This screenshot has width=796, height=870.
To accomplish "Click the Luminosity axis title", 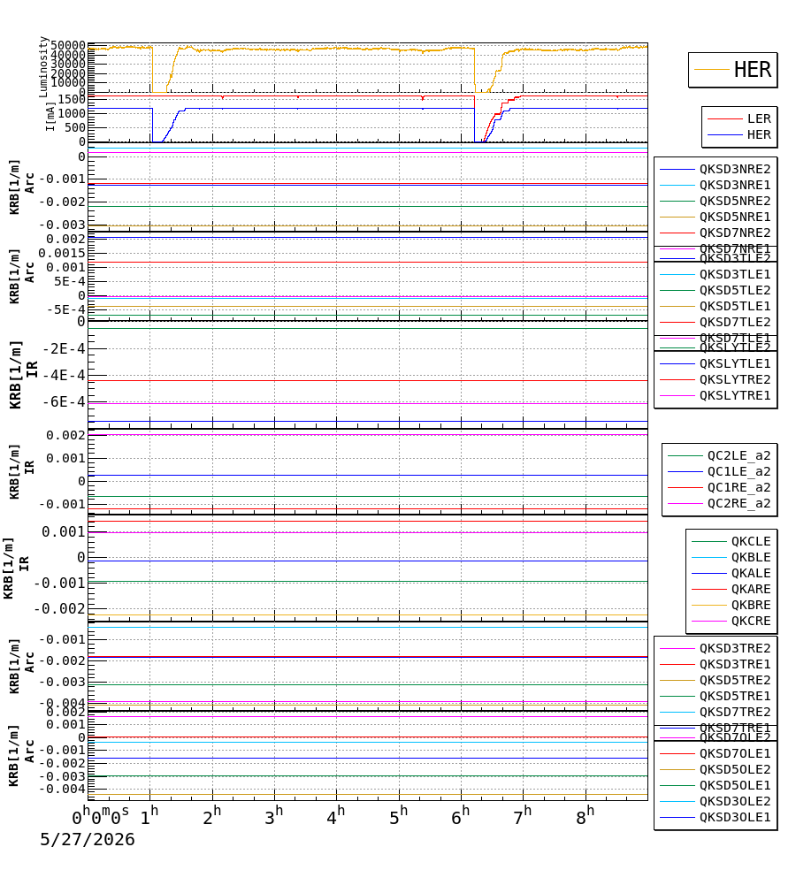I will (x=44, y=67).
